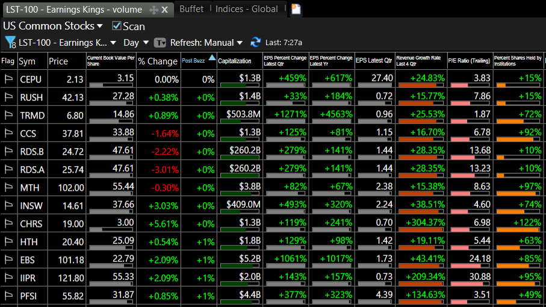Open the Day timeframe dropdown
This screenshot has height=307, width=546.
[136, 43]
